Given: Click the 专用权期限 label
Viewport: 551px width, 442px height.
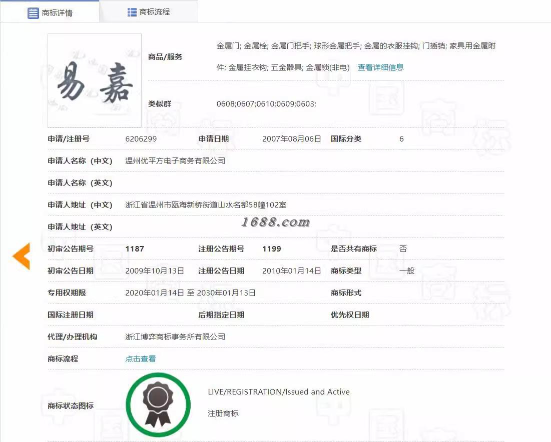Looking at the screenshot, I should coord(67,293).
